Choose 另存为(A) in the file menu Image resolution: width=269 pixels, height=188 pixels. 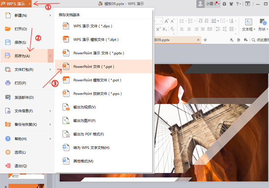tap(22, 56)
